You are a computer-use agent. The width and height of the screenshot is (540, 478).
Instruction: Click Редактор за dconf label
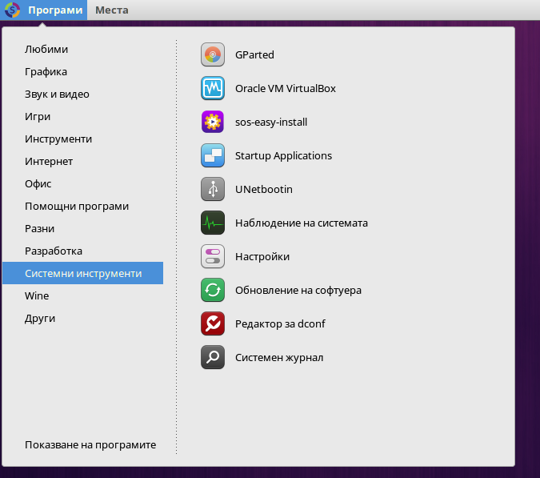pos(280,324)
